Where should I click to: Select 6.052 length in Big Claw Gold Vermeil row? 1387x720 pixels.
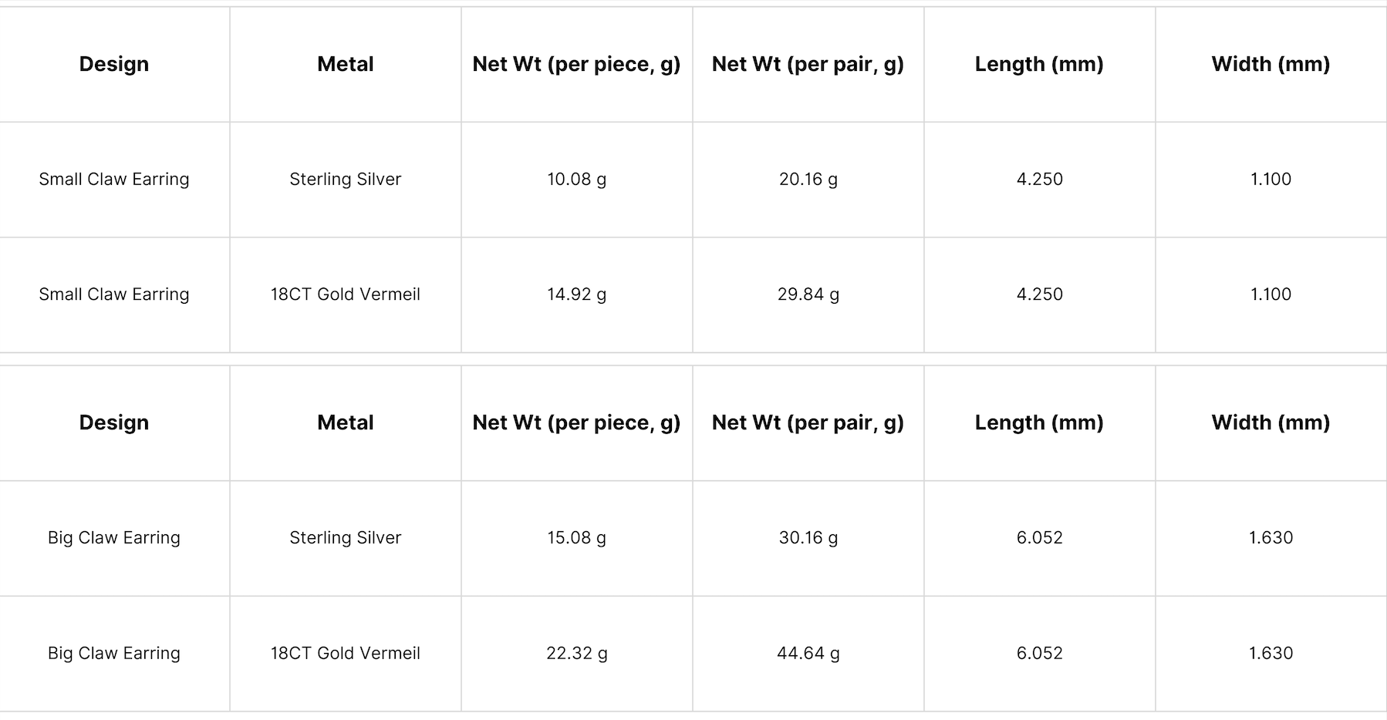1039,653
